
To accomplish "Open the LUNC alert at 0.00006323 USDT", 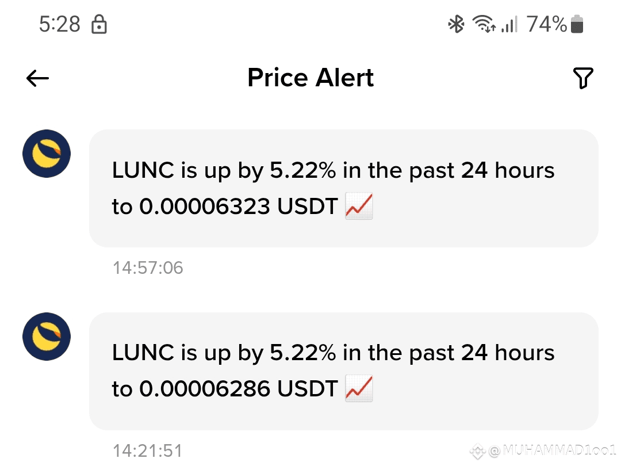I will point(343,188).
